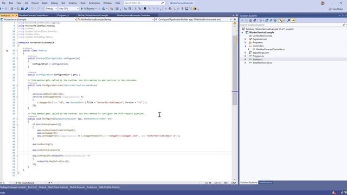Image resolution: width=347 pixels, height=195 pixels.
Task: Click the magnifier in the top Search box
Action: tap(163, 3)
